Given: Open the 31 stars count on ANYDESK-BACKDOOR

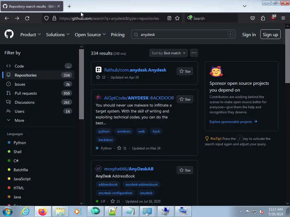Looking at the screenshot, I should point(122,148).
